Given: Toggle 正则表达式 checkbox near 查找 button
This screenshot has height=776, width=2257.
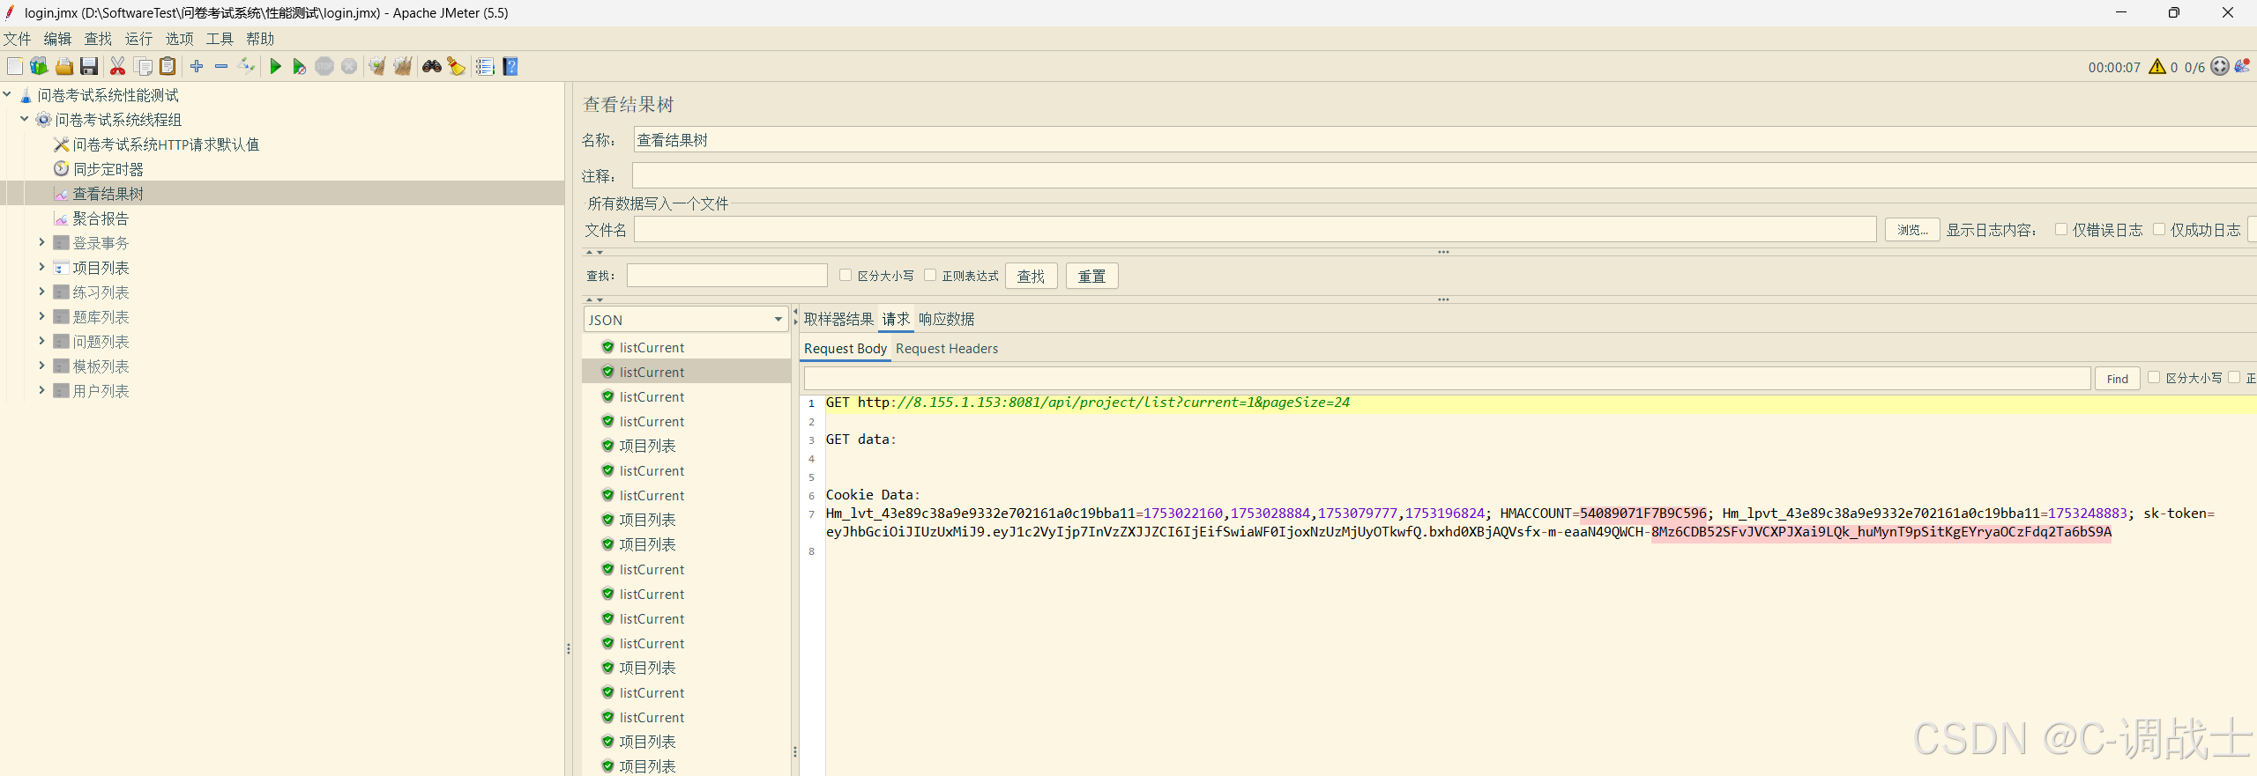Looking at the screenshot, I should pyautogui.click(x=930, y=275).
